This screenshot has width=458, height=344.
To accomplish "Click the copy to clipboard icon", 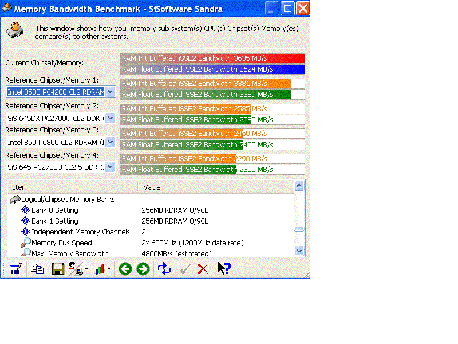I will 37,269.
